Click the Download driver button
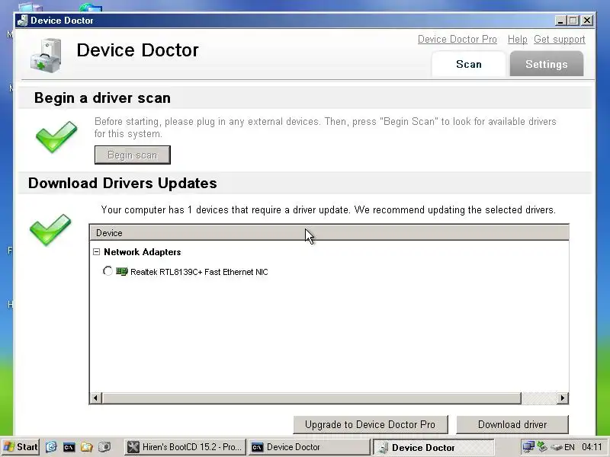Viewport: 610px width, 457px height. pos(512,424)
